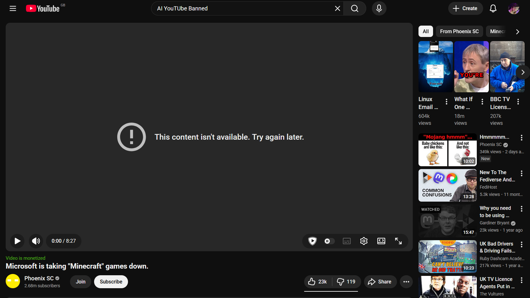
Task: Play the video
Action: [x=17, y=241]
